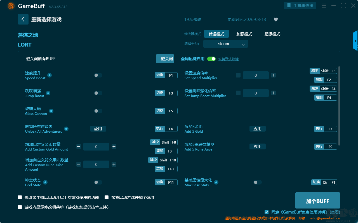Switch to 超级模式 (super mode) tab
The width and height of the screenshot is (358, 223).
(272, 34)
